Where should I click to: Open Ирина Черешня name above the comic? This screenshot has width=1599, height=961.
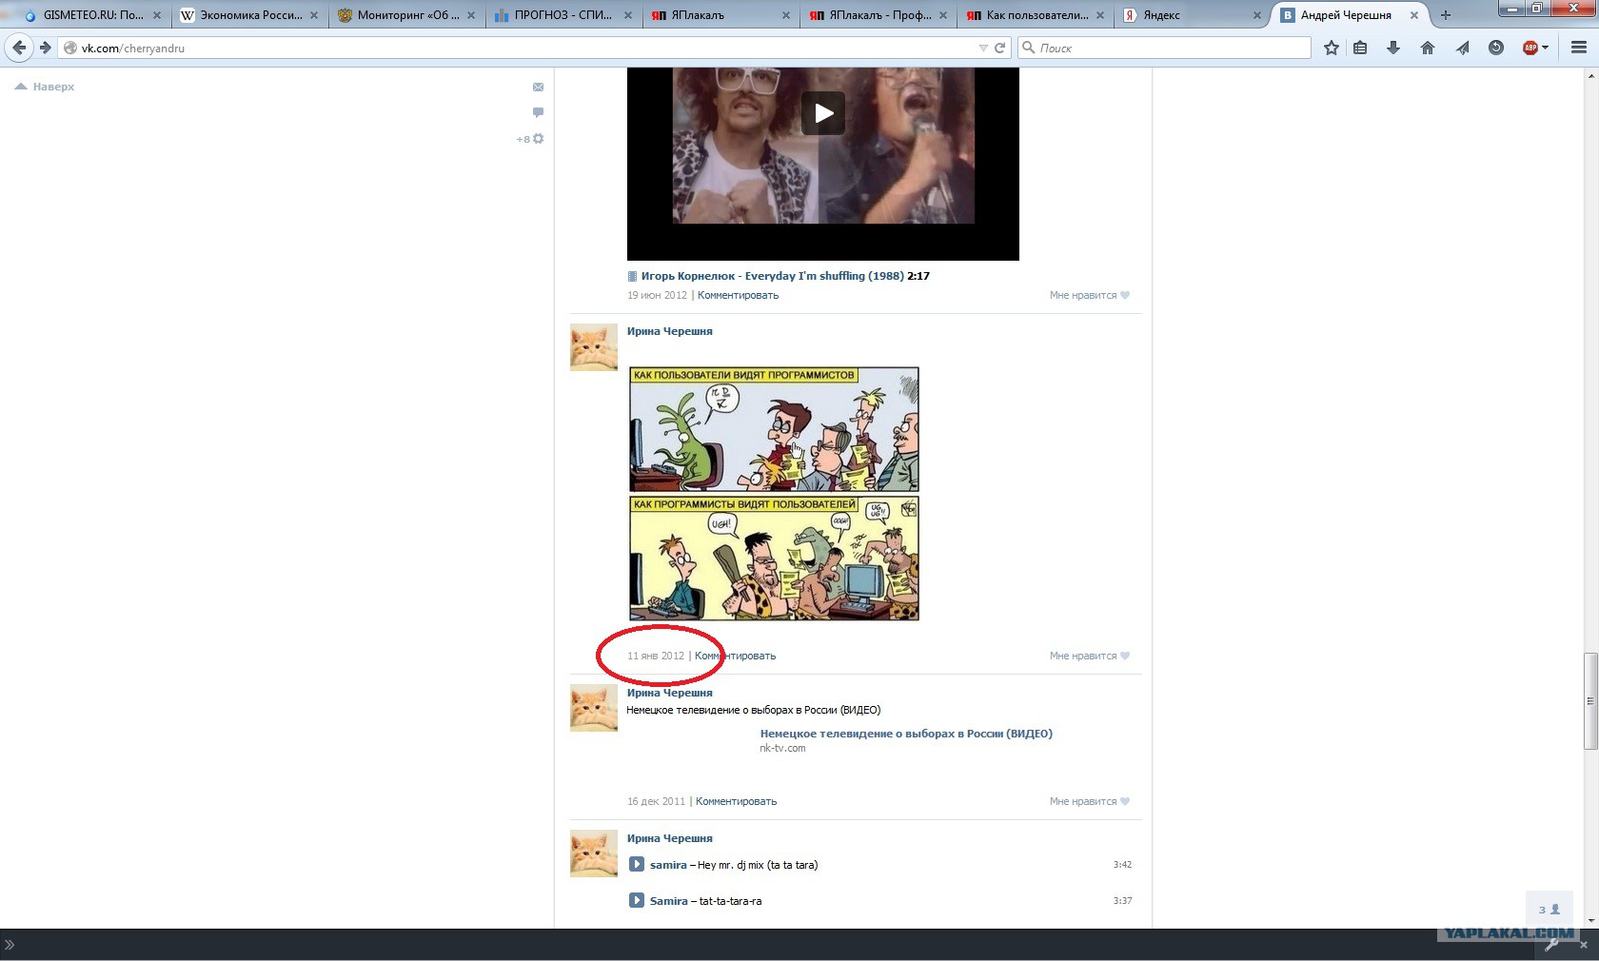(669, 331)
